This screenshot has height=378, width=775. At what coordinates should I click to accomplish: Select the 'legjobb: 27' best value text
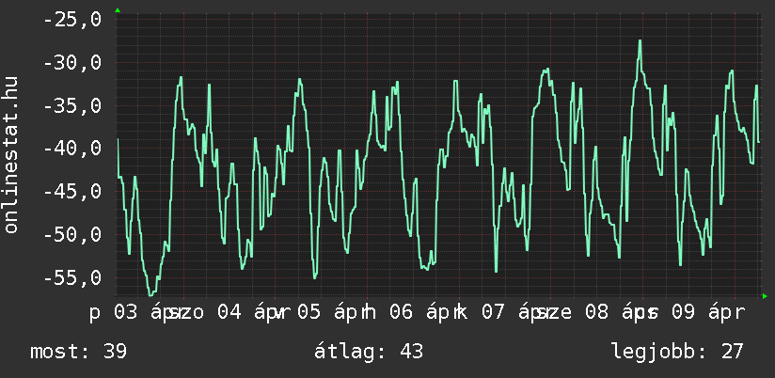676,352
